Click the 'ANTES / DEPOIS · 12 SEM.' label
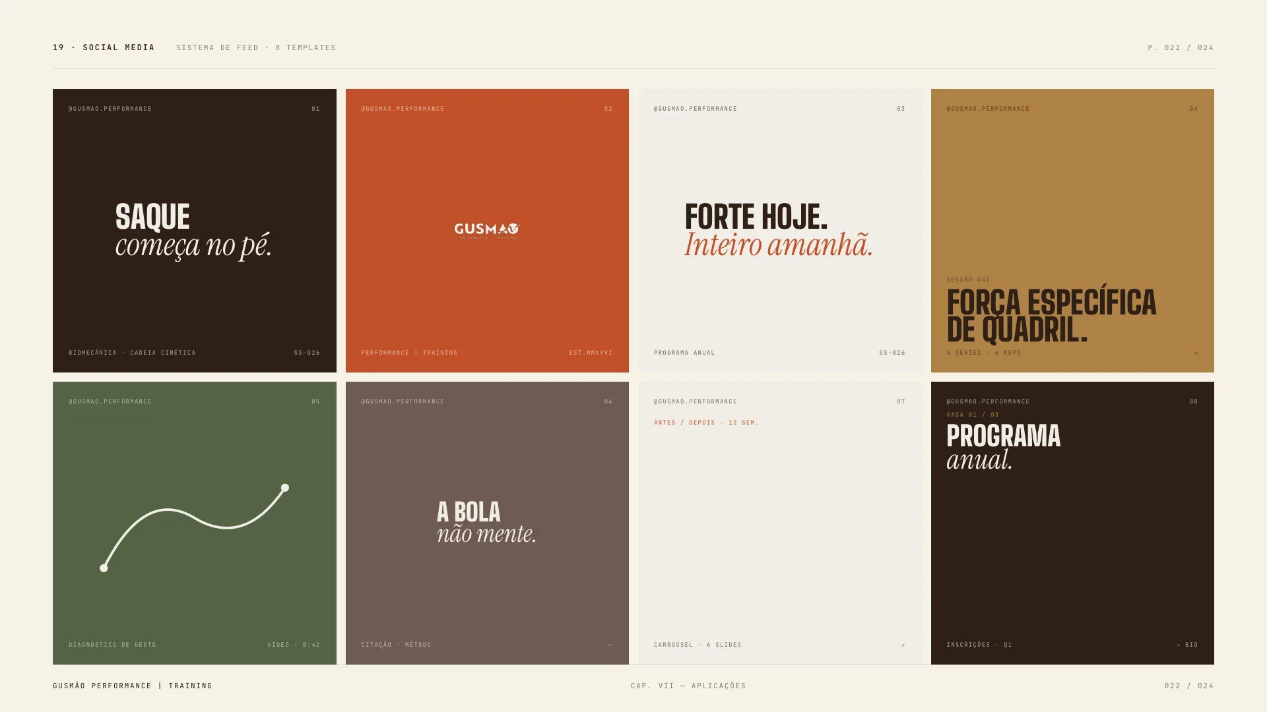The image size is (1267, 712). 706,423
